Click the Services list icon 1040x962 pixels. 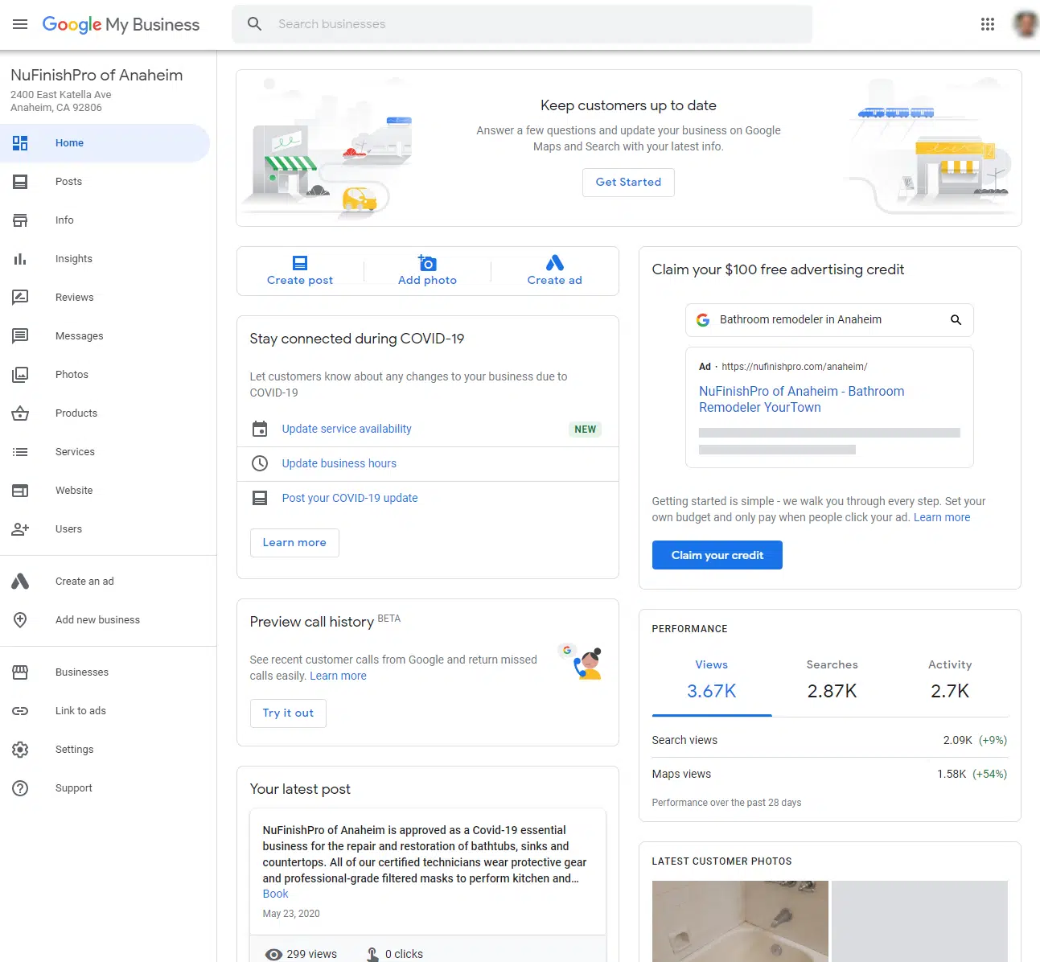click(x=20, y=452)
